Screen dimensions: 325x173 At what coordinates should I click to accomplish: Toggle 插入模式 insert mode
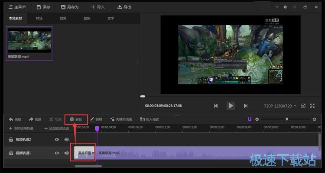(149, 119)
